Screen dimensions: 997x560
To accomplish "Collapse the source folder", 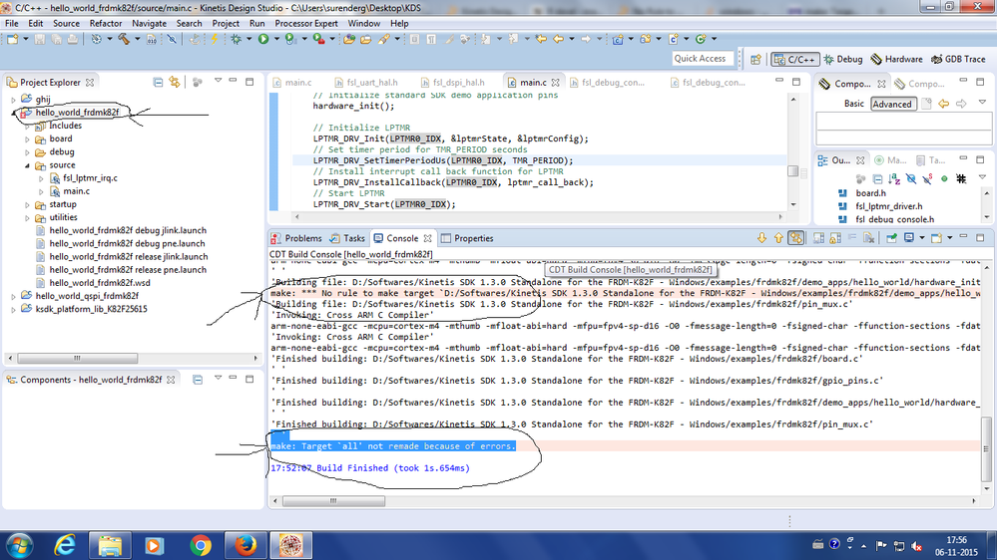I will [x=27, y=165].
